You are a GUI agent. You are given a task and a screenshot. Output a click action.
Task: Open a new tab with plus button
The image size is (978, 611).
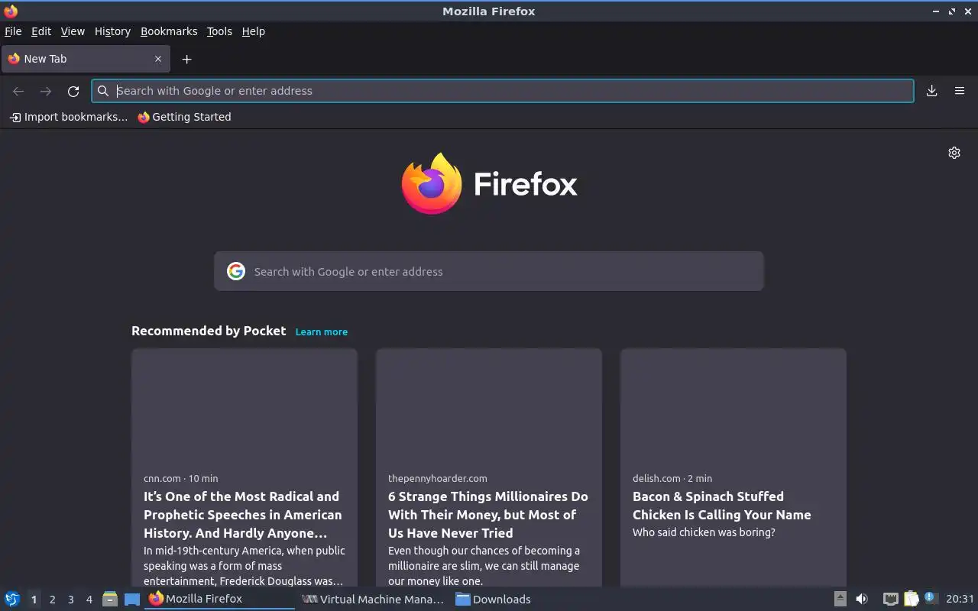pos(186,59)
